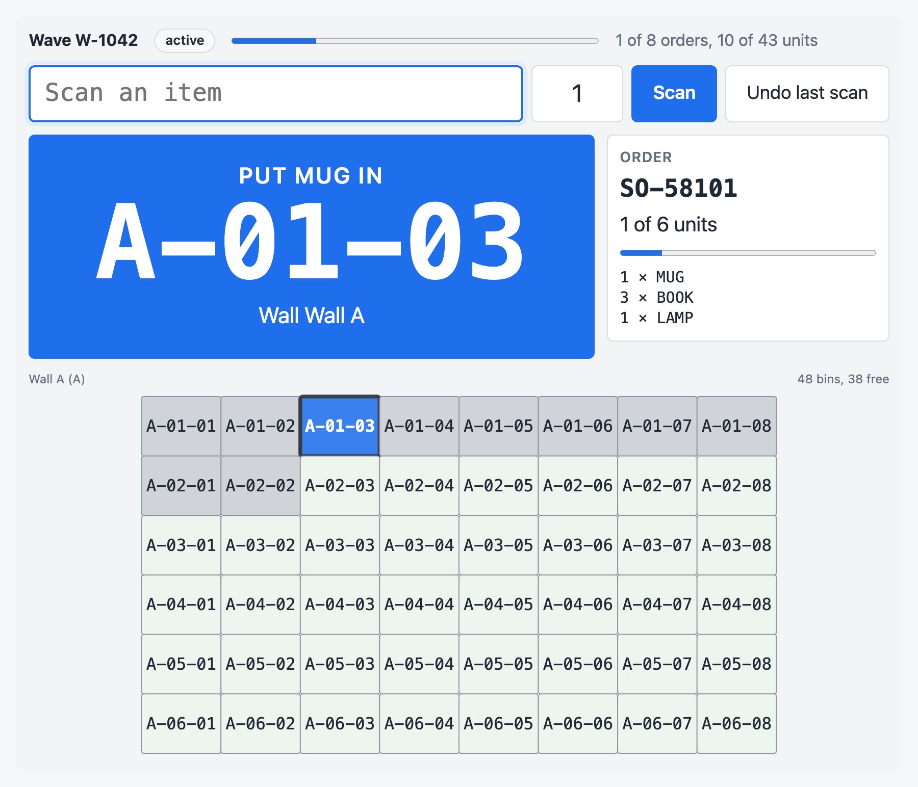The height and width of the screenshot is (787, 918).
Task: Select bin A-02-01
Action: pyautogui.click(x=181, y=485)
